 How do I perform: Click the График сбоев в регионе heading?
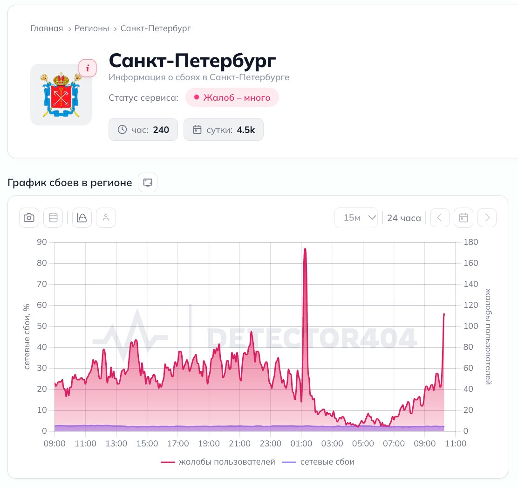pyautogui.click(x=70, y=183)
